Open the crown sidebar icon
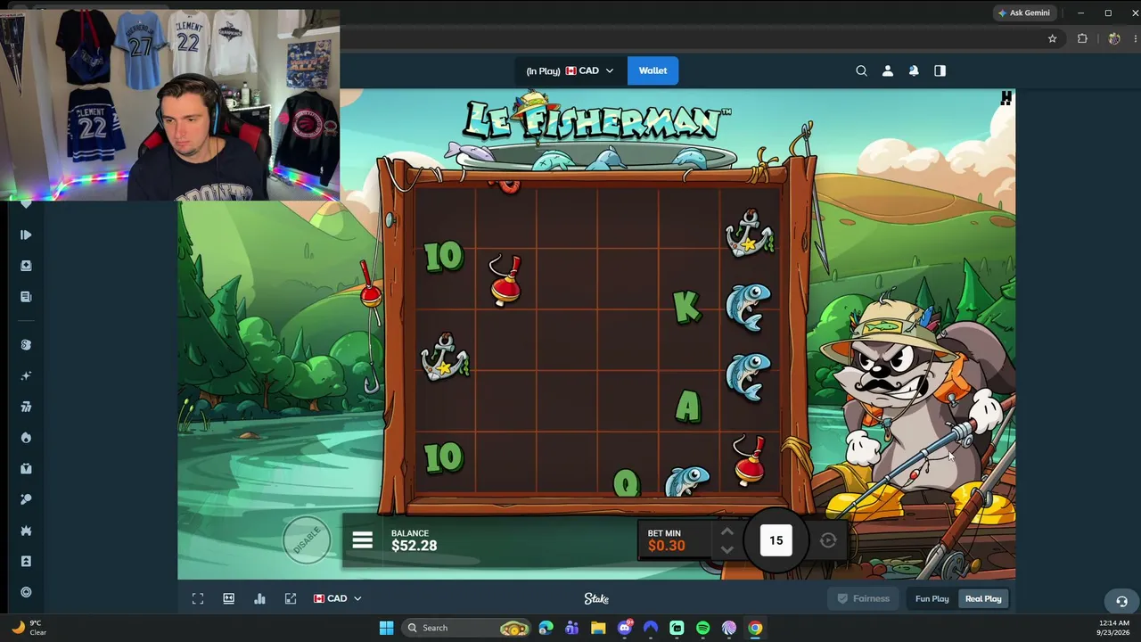 pos(26,531)
